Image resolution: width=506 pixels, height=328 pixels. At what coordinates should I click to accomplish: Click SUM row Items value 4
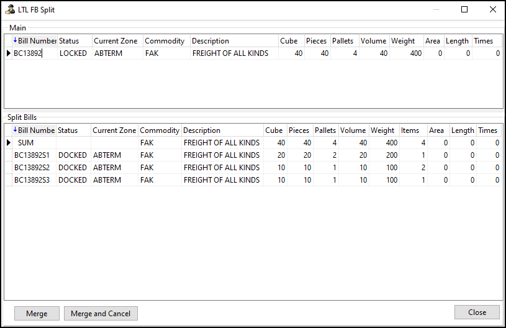[413, 143]
